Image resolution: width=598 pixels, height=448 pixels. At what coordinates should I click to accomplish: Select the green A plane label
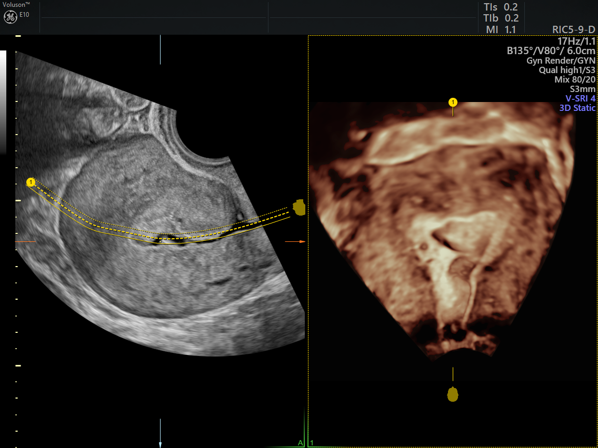pyautogui.click(x=300, y=443)
